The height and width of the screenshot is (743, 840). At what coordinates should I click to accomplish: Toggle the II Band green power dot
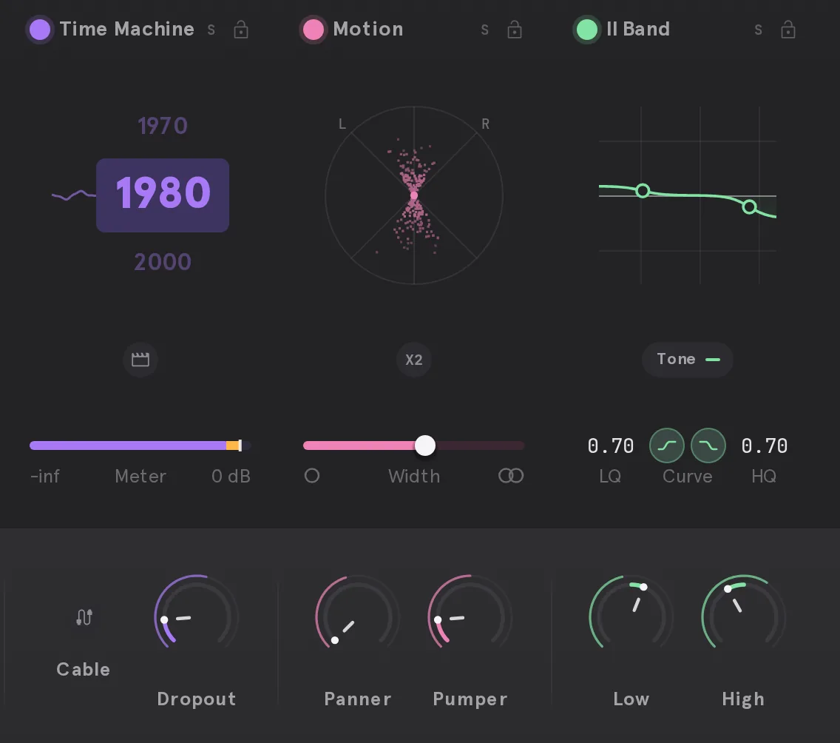[x=587, y=30]
